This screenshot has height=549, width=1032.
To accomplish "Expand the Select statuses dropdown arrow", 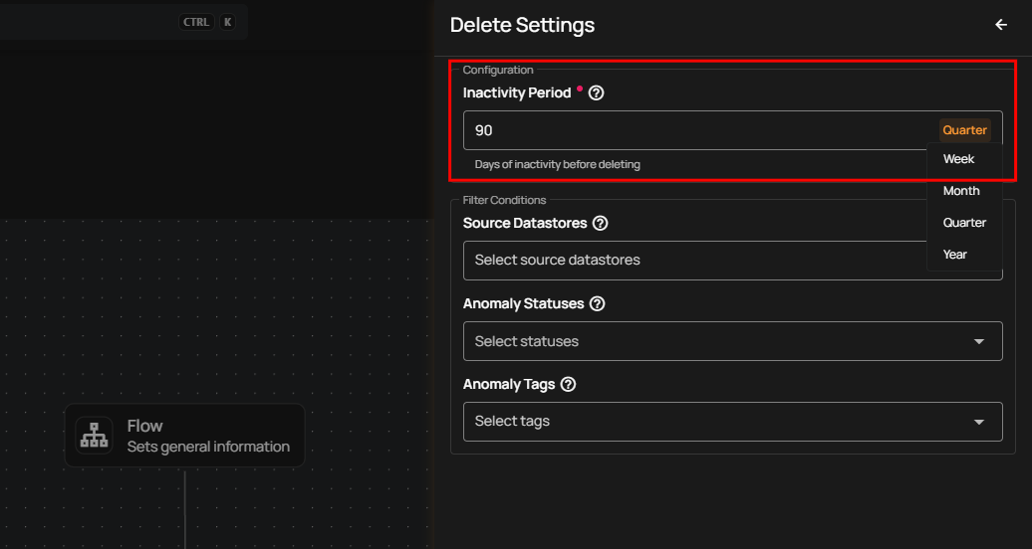I will point(979,341).
